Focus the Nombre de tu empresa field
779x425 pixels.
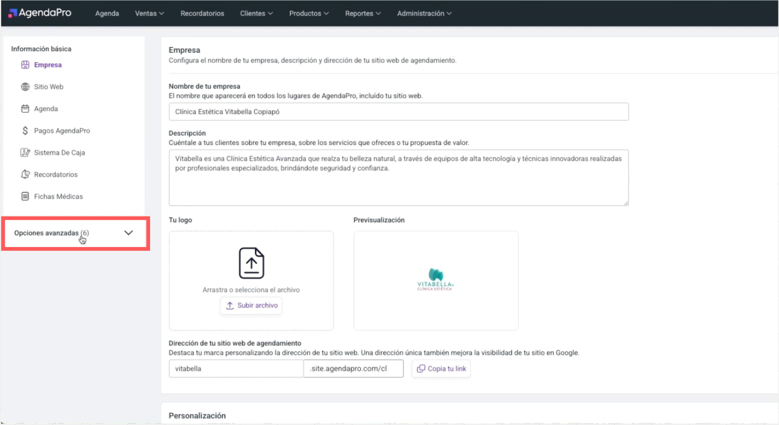point(398,112)
